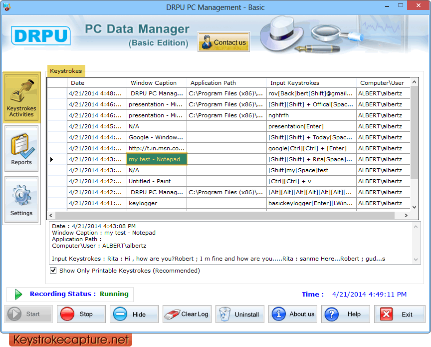The image size is (431, 347).
Task: Select the 'Untitled - Paint' cell
Action: (x=157, y=181)
